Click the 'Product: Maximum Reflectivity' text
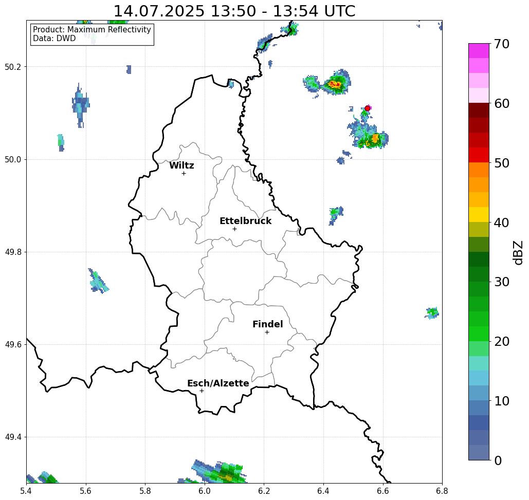This screenshot has height=500, width=529. tap(92, 30)
